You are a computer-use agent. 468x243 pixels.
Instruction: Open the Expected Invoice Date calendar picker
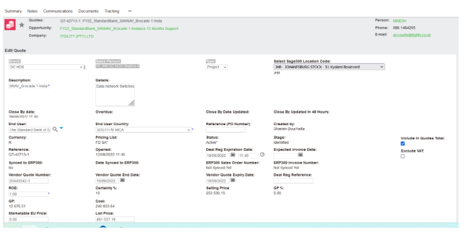[x=300, y=155]
